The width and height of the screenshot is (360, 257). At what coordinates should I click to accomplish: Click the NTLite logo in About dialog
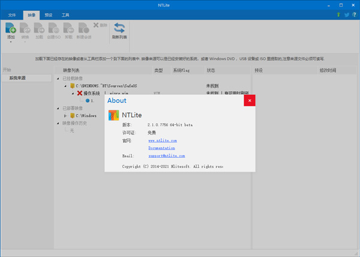click(113, 115)
